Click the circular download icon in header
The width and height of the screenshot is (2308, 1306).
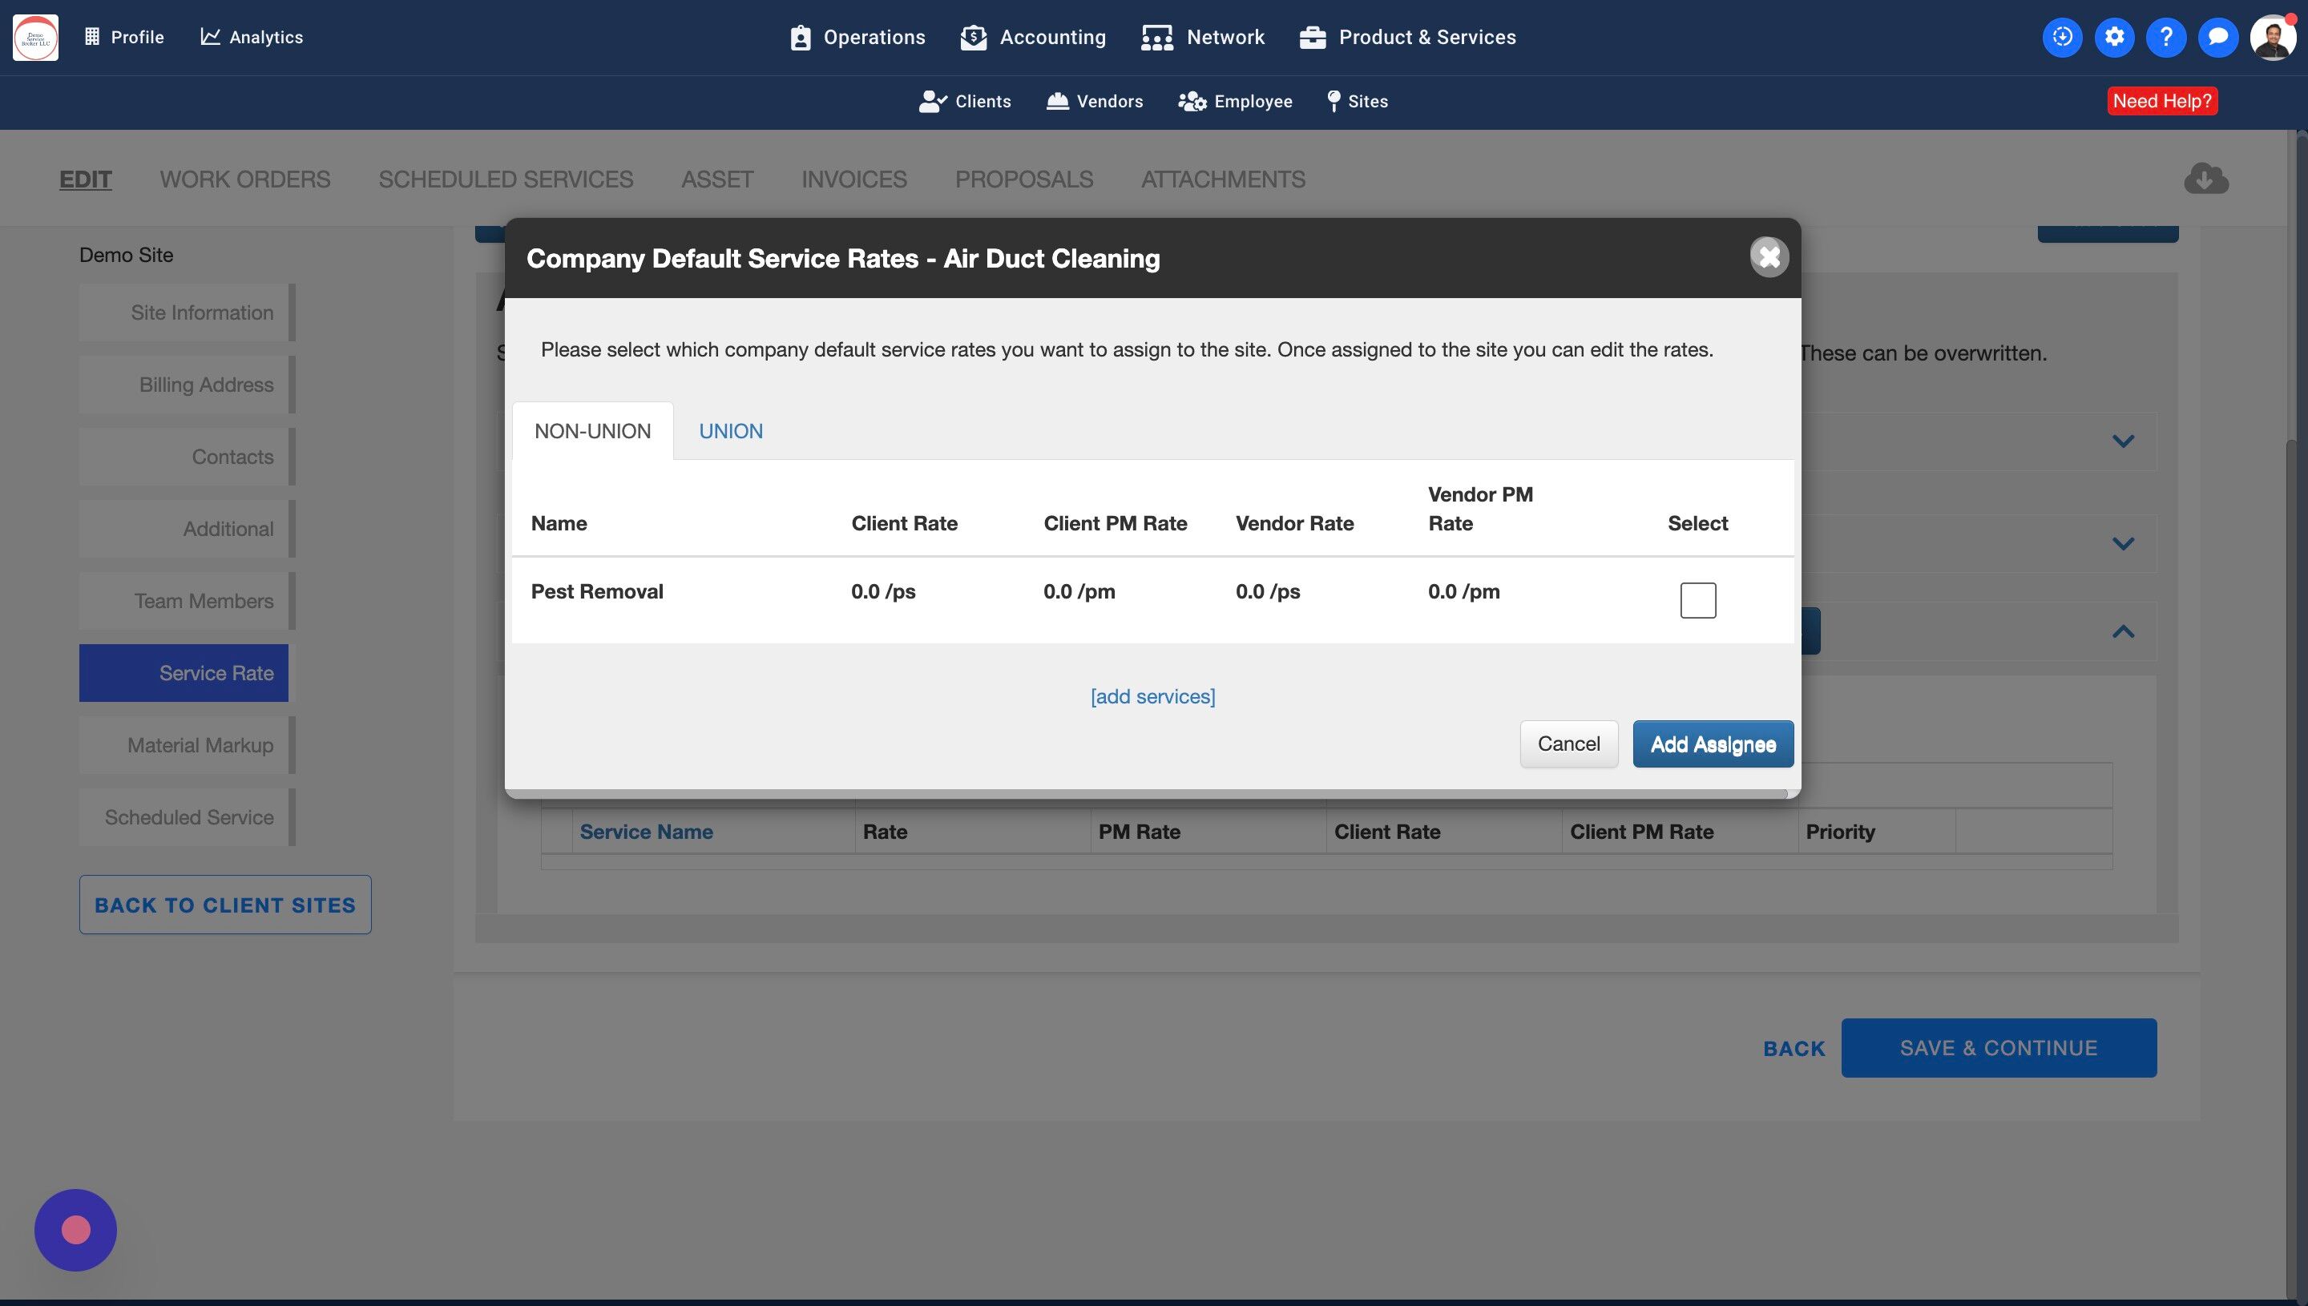[x=2062, y=37]
